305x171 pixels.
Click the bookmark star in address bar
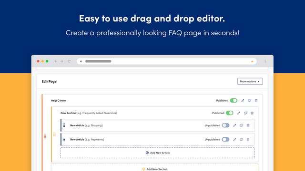pos(252,61)
